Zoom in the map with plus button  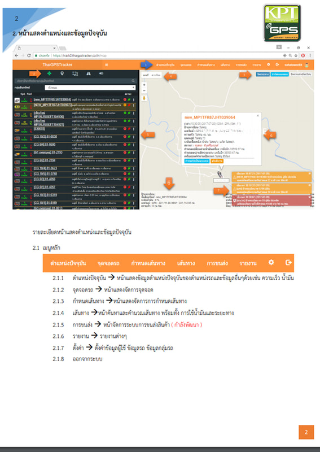tap(144, 85)
